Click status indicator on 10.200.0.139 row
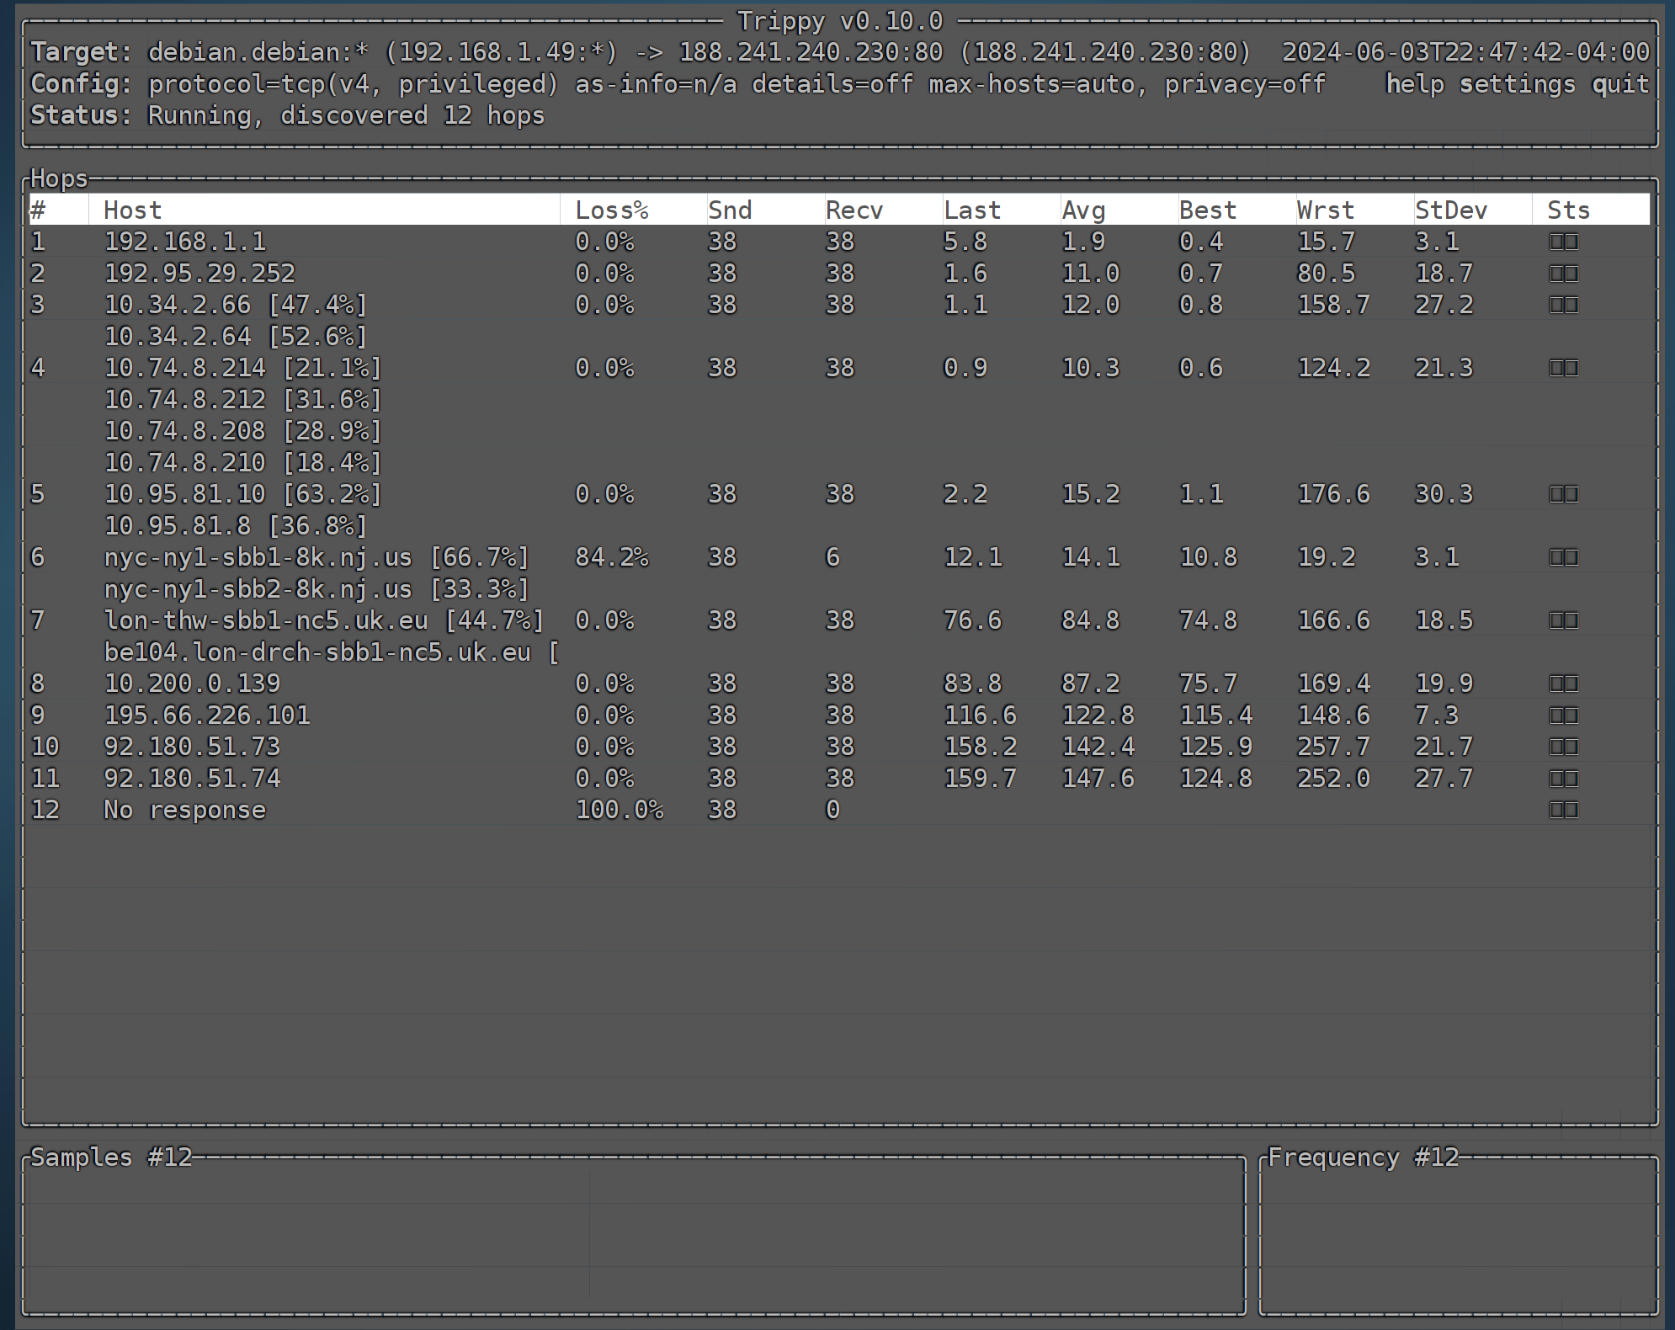 tap(1563, 684)
